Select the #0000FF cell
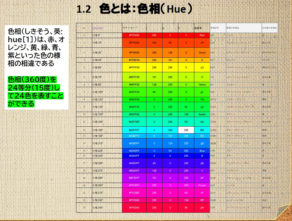This screenshot has width=292, height=221. [134, 156]
